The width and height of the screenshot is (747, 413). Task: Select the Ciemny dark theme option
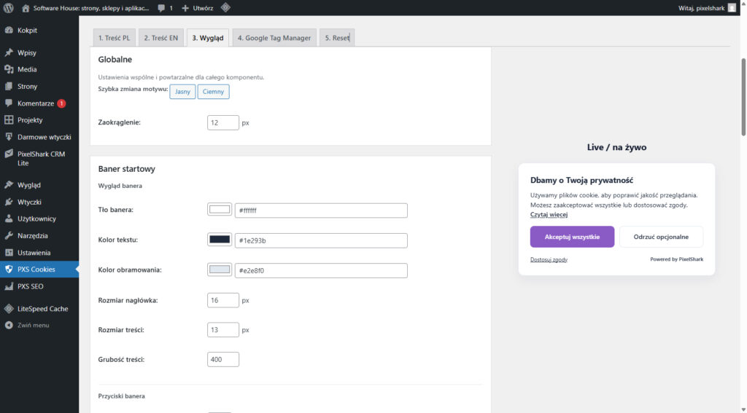pos(213,92)
